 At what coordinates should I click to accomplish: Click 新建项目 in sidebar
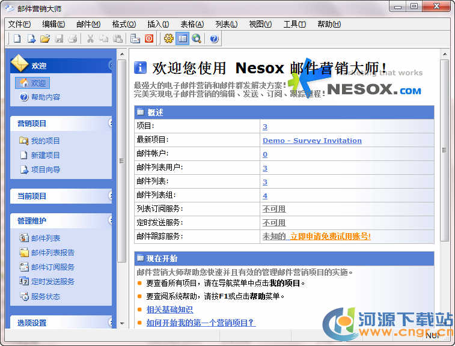[x=40, y=155]
